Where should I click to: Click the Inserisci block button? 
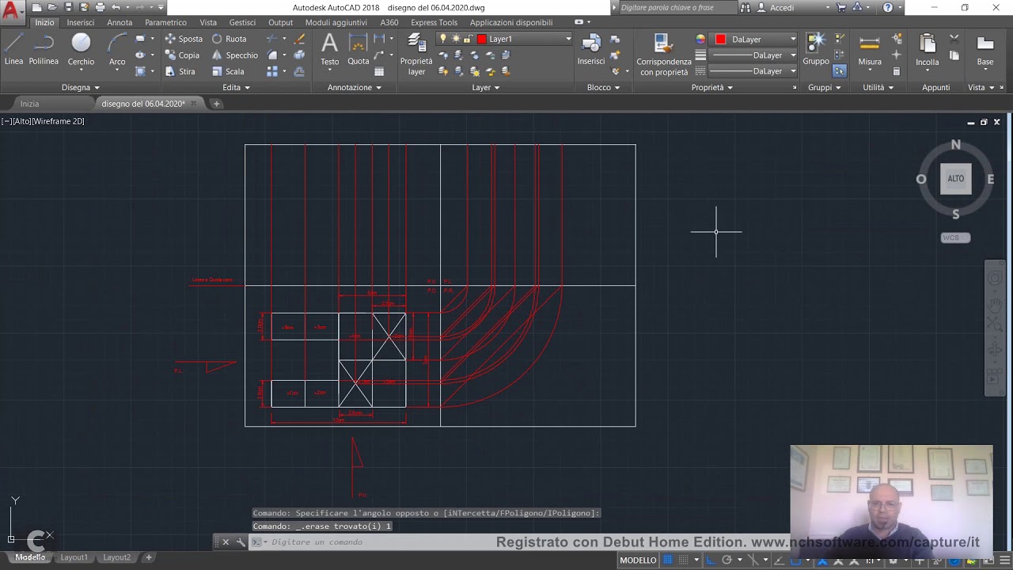591,49
